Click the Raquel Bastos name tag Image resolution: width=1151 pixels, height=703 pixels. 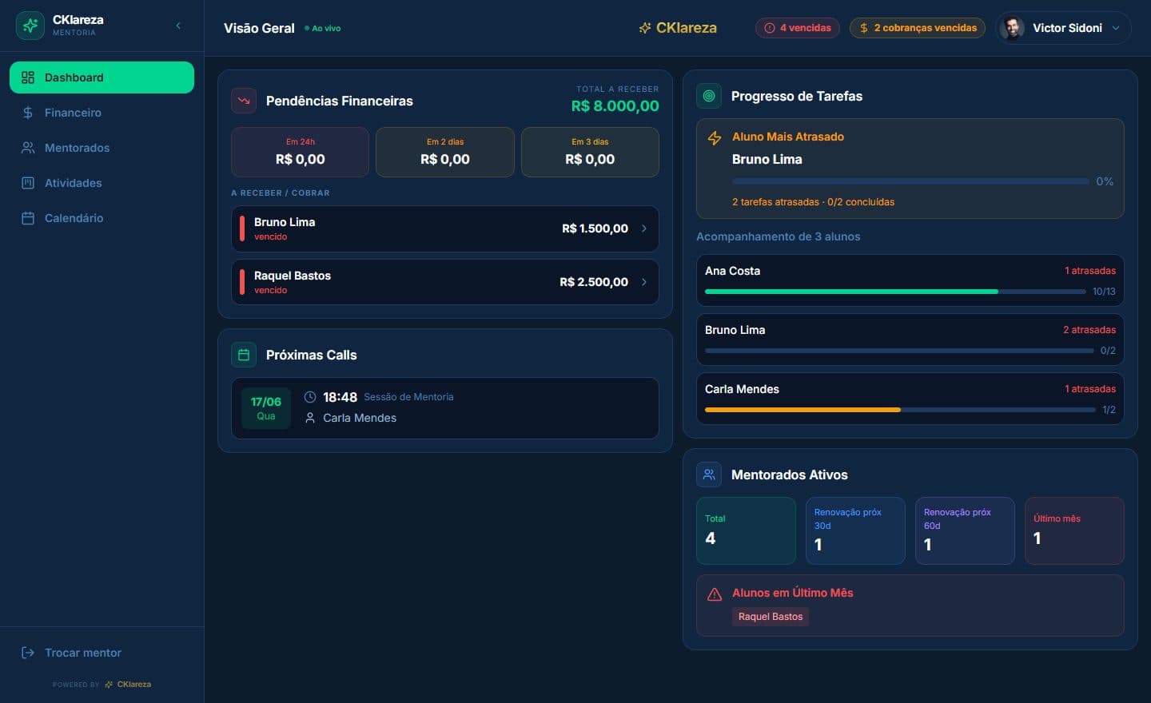coord(771,617)
